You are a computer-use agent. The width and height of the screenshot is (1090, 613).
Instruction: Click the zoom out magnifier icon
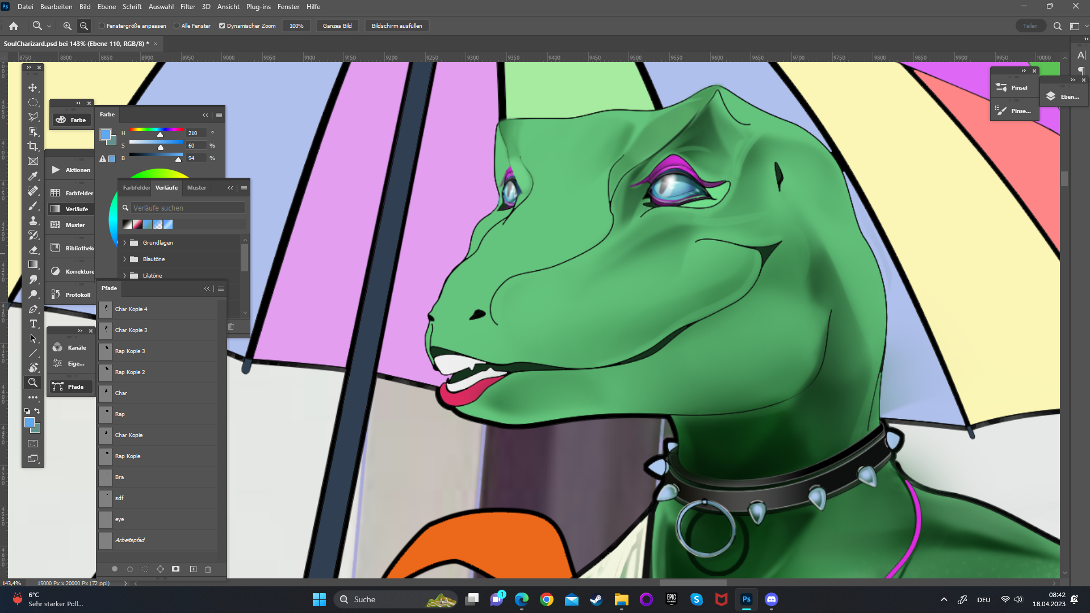click(x=84, y=26)
